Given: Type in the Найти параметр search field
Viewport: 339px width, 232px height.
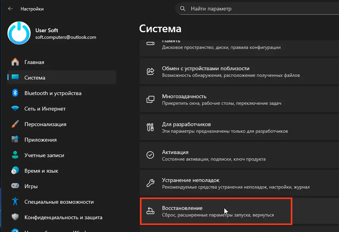Looking at the screenshot, I should (260, 8).
